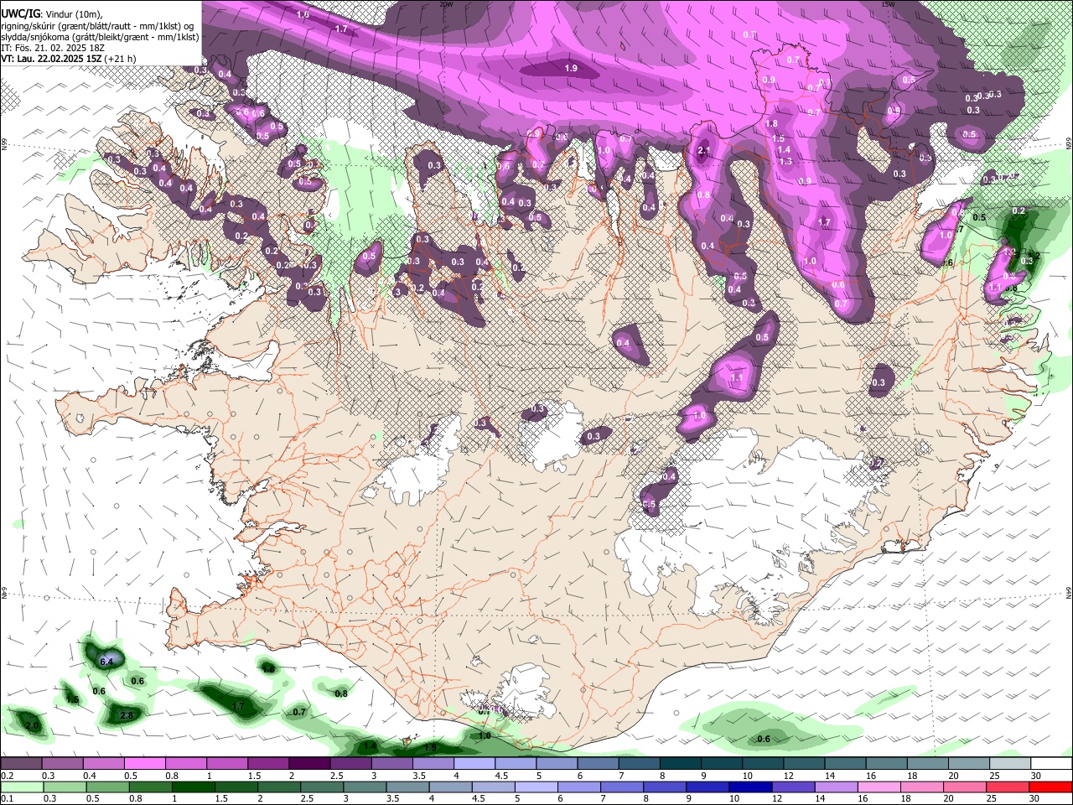
Task: Click the 2.8 rain value on the map
Action: coord(127,715)
